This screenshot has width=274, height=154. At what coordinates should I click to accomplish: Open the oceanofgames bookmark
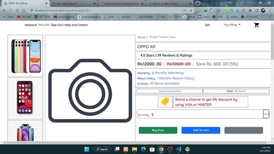point(64,17)
